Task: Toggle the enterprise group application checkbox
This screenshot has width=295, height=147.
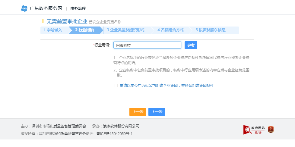Action: pos(116,86)
